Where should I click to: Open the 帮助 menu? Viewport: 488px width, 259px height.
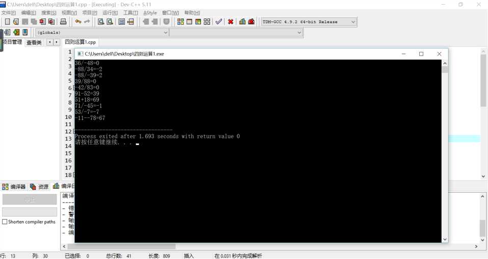[x=192, y=13]
